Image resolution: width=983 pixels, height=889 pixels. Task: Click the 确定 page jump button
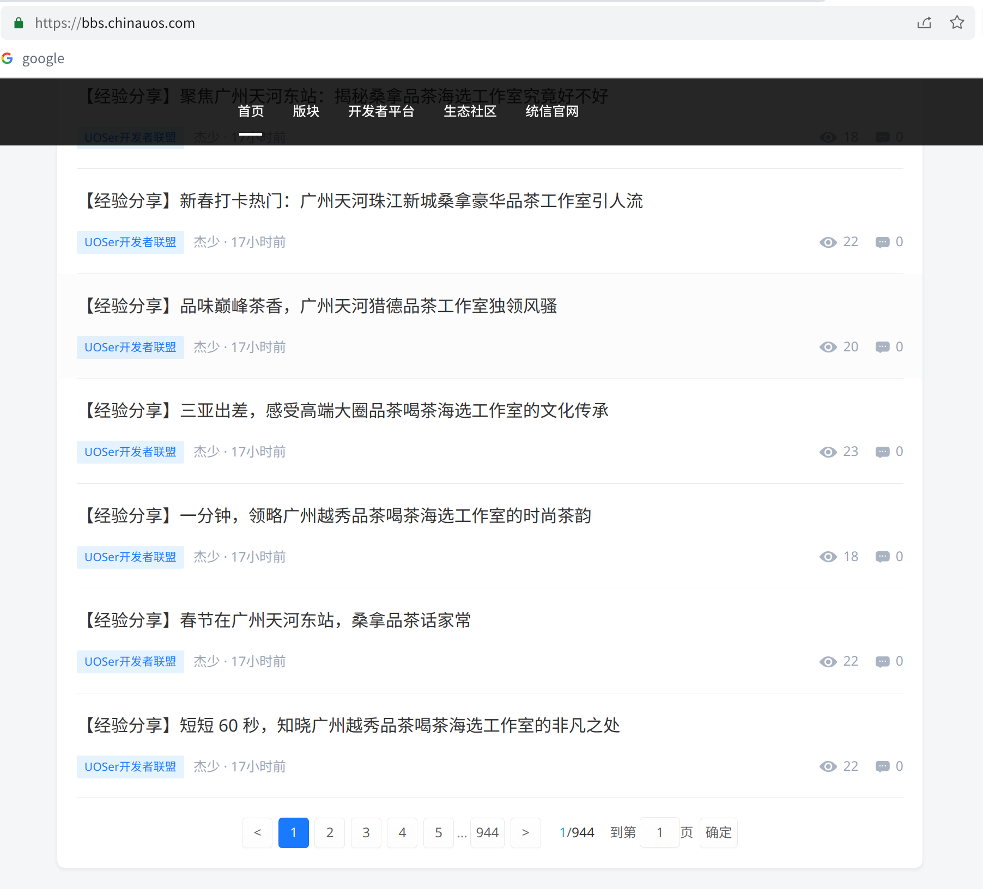pos(718,833)
